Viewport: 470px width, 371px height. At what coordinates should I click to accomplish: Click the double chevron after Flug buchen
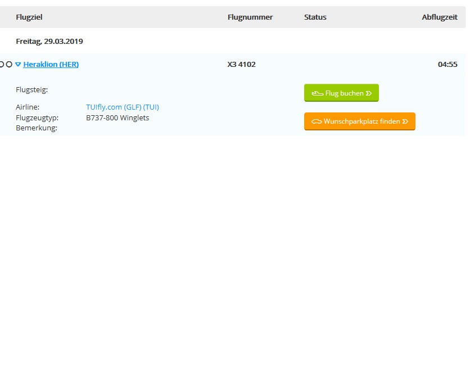click(x=369, y=93)
